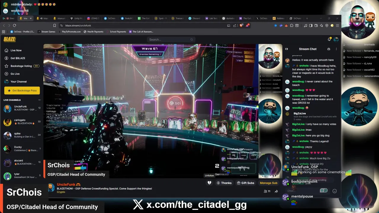
Task: Switch to the Lab Test tab
Action: point(211,18)
